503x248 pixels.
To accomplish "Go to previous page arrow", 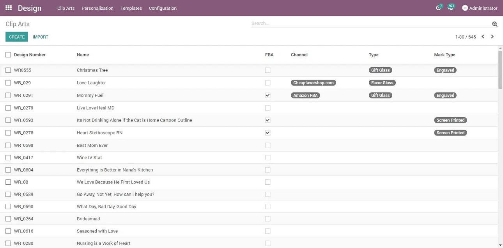I will 483,37.
